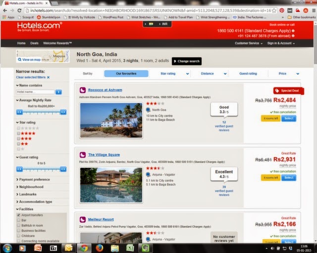
Task: Click the volume icon in system tray
Action: (x=272, y=249)
